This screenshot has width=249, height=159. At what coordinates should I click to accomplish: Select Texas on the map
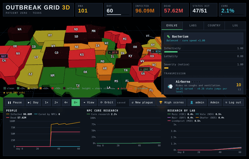78,86
